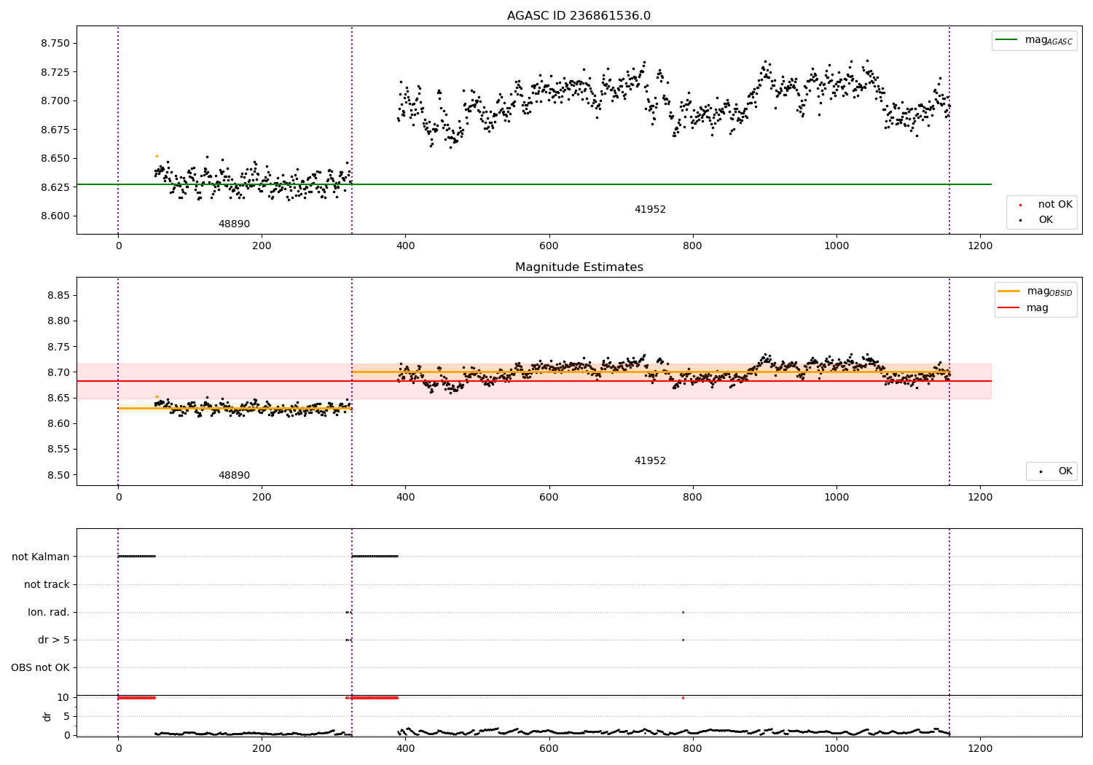
Task: Click the '5' tick on the dr axis
Action: click(x=66, y=716)
